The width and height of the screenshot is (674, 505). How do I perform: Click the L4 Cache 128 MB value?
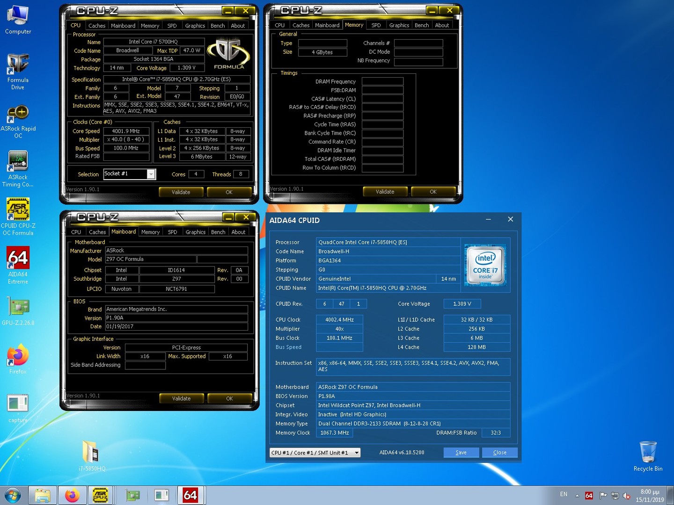[477, 347]
